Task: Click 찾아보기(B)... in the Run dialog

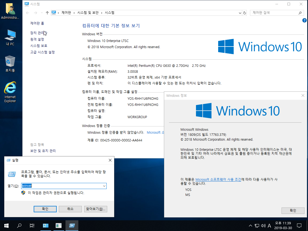Action: [96, 209]
